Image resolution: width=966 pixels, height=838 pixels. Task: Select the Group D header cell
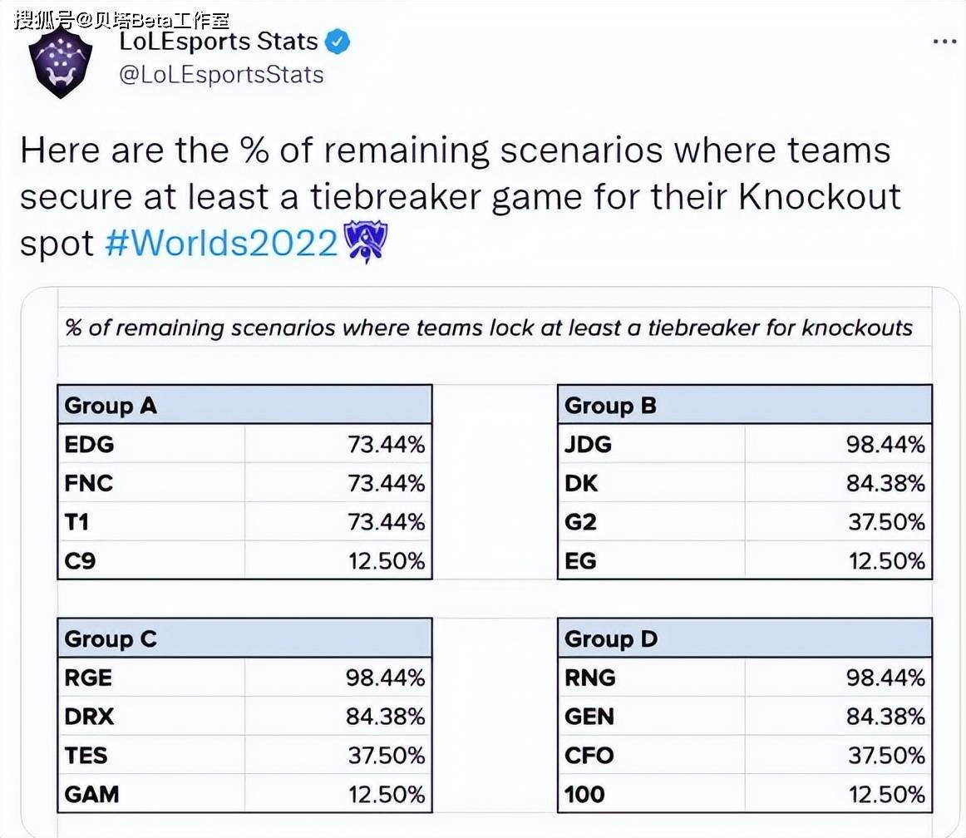745,638
